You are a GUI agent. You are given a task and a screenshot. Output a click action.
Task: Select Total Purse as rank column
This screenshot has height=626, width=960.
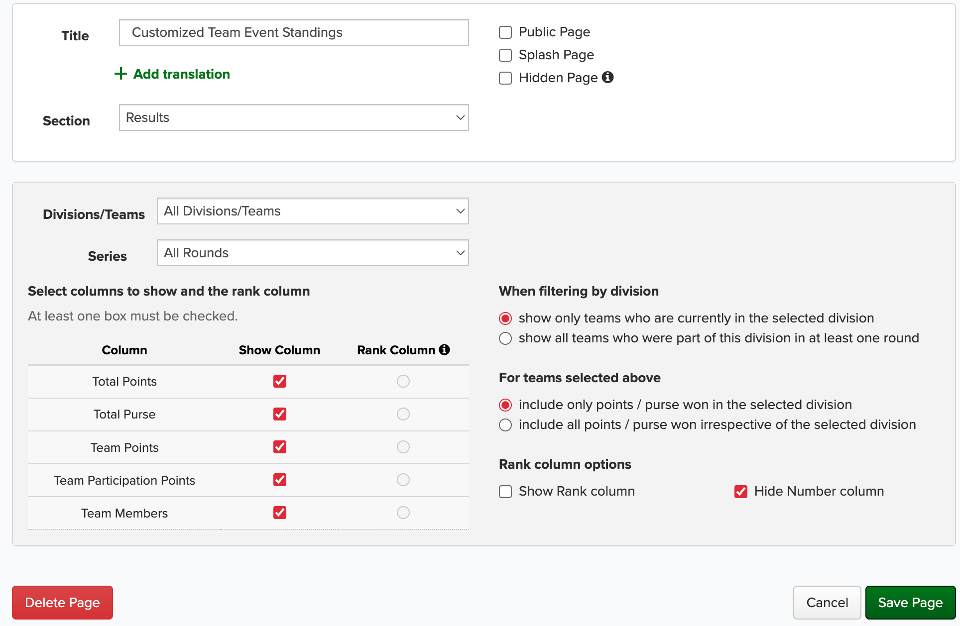[403, 414]
